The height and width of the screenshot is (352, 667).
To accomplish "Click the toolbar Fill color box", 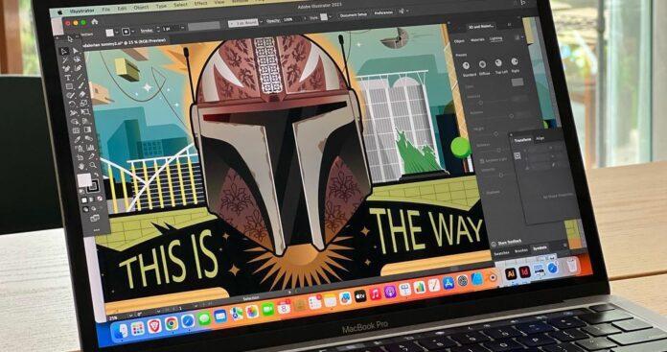I will tap(84, 179).
